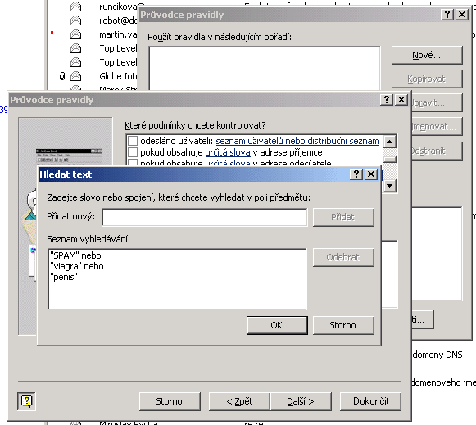Click the paperclip attachment icon in message list
The image size is (476, 425).
click(x=62, y=76)
